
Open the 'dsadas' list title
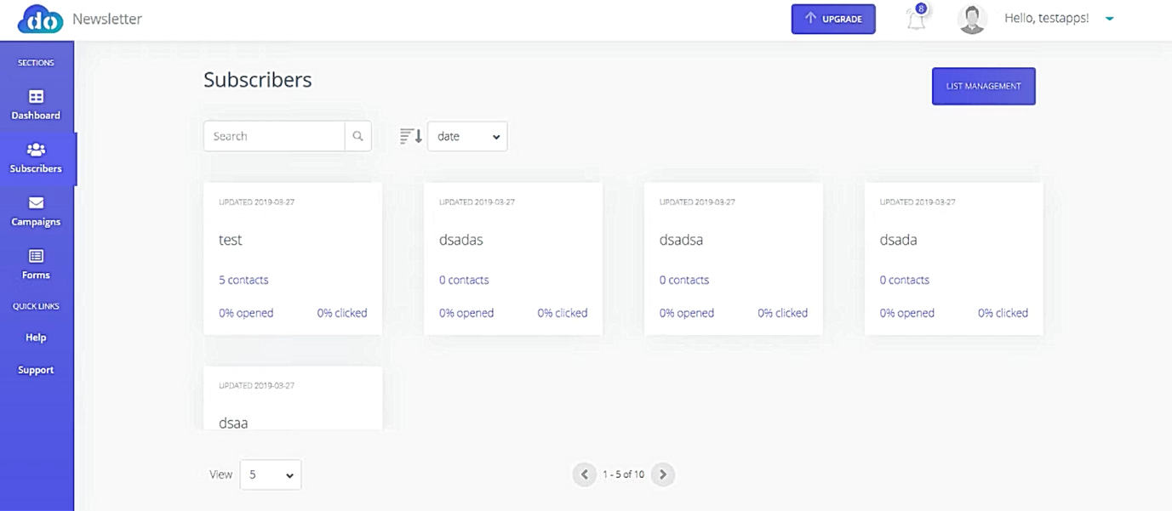tap(461, 240)
